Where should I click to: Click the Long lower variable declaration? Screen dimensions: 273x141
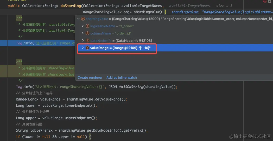click(x=26, y=106)
